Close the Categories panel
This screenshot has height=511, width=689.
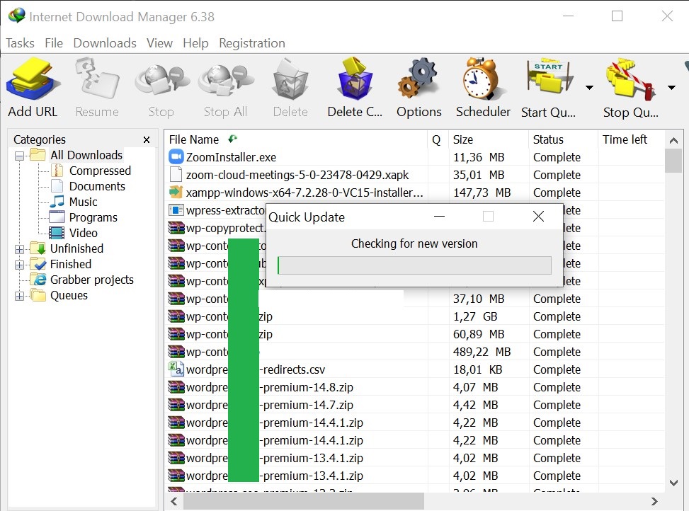pyautogui.click(x=147, y=139)
